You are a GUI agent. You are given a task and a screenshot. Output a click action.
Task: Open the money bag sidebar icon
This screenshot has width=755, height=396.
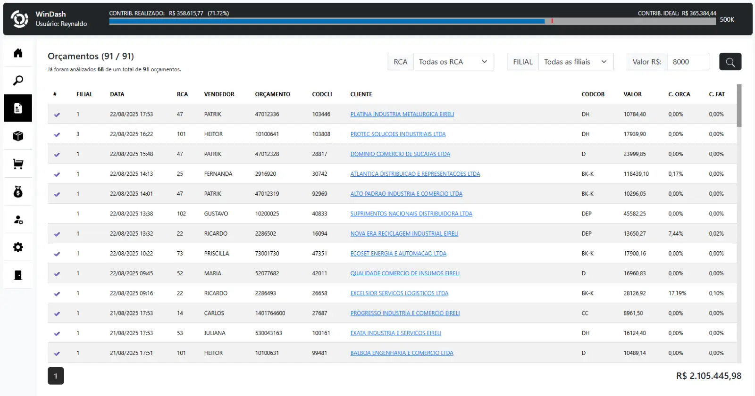[18, 192]
